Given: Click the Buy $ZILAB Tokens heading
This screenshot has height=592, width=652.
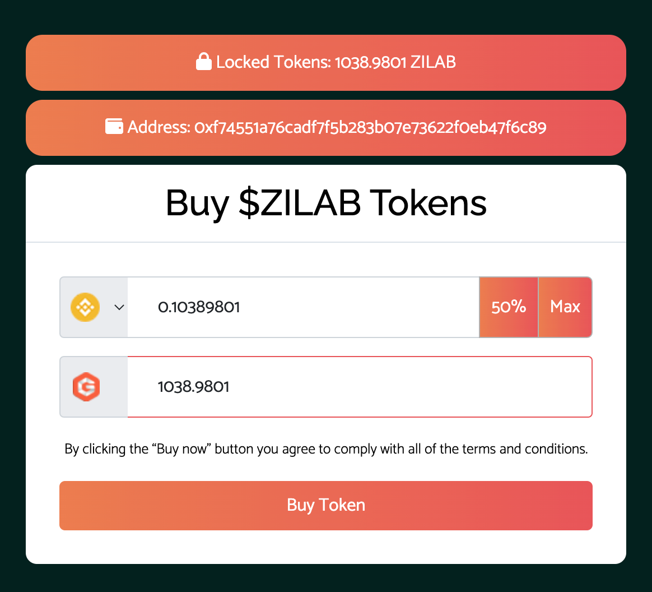Looking at the screenshot, I should coord(325,203).
